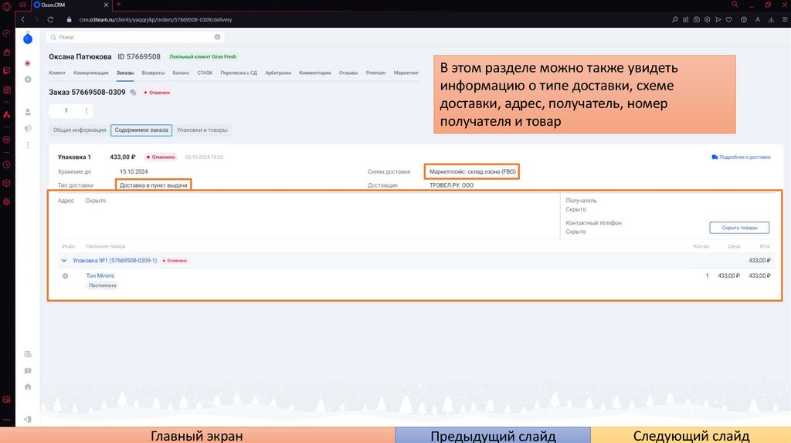791x443 pixels.
Task: Switch to the Клиент tab
Action: [57, 73]
